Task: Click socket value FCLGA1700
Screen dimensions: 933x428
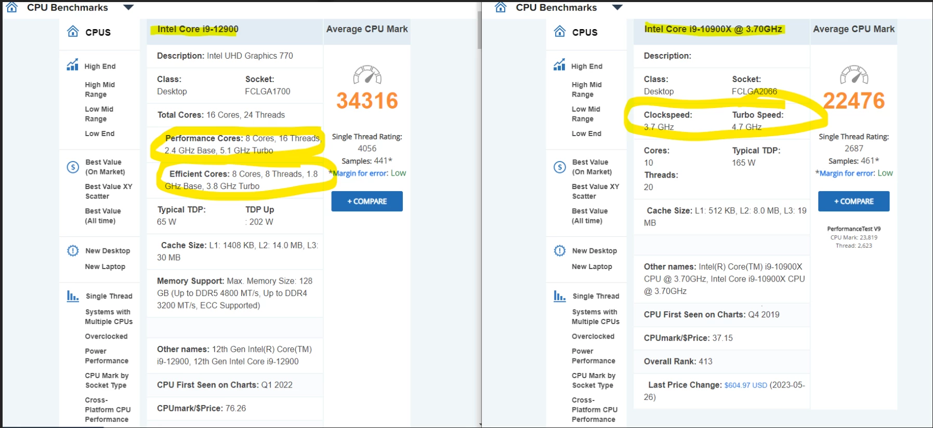Action: click(x=268, y=91)
